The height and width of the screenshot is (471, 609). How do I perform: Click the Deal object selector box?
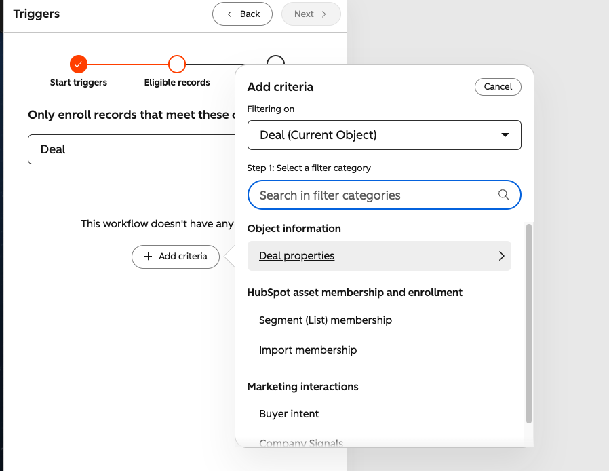[x=132, y=149]
